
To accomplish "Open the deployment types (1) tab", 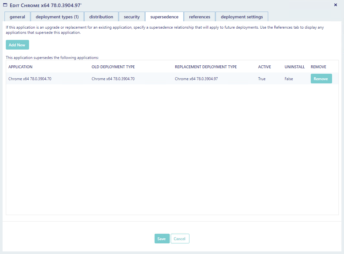I will point(57,17).
